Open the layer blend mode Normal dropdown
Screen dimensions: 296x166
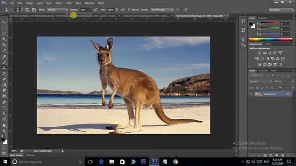260,82
